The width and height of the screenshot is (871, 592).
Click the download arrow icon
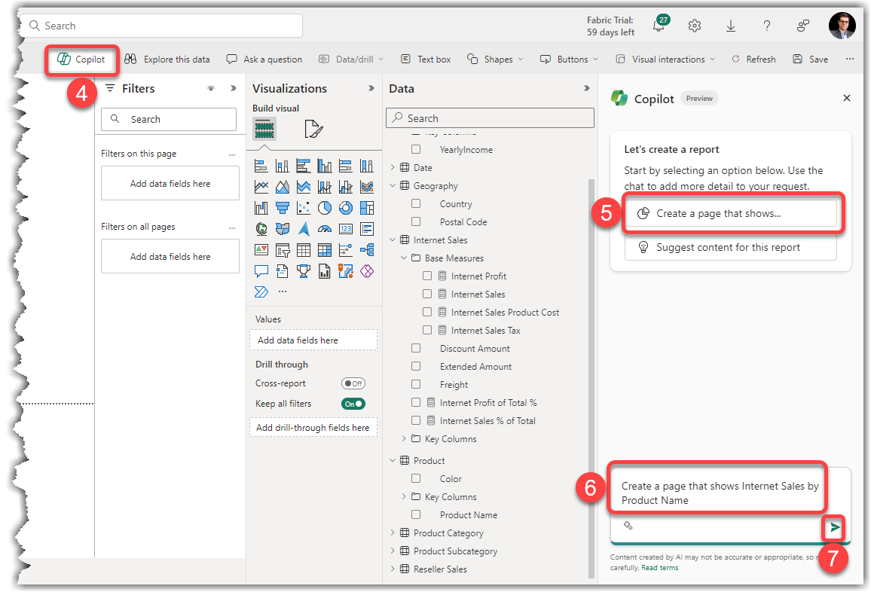pyautogui.click(x=731, y=26)
